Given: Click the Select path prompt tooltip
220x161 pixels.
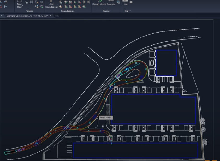Looking at the screenshot, I should 106,118.
